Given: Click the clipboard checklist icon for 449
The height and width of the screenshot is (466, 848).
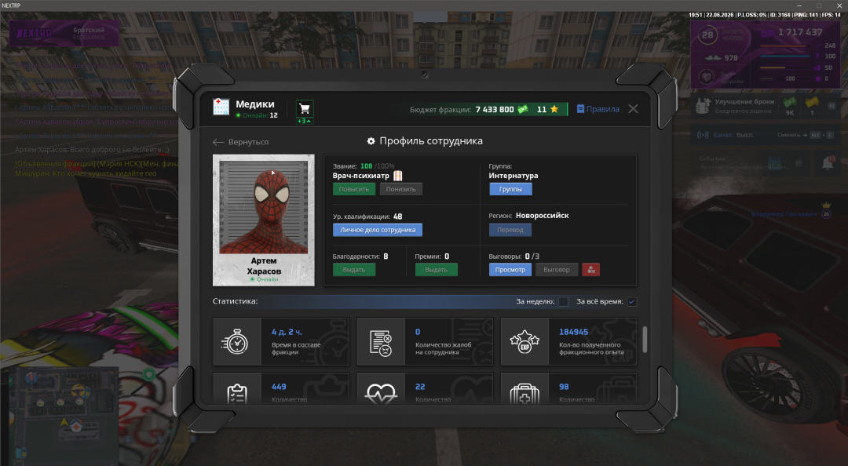Looking at the screenshot, I should [237, 394].
